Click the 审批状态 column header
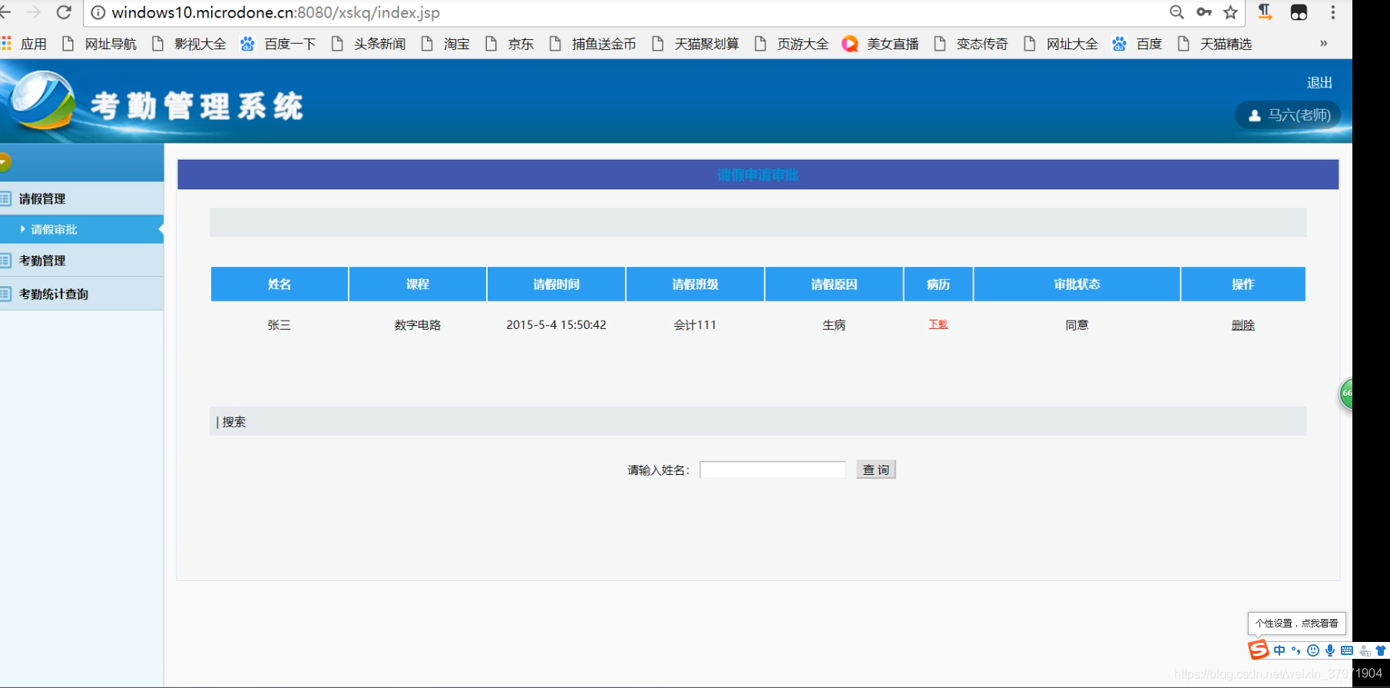Image resolution: width=1390 pixels, height=688 pixels. point(1077,284)
